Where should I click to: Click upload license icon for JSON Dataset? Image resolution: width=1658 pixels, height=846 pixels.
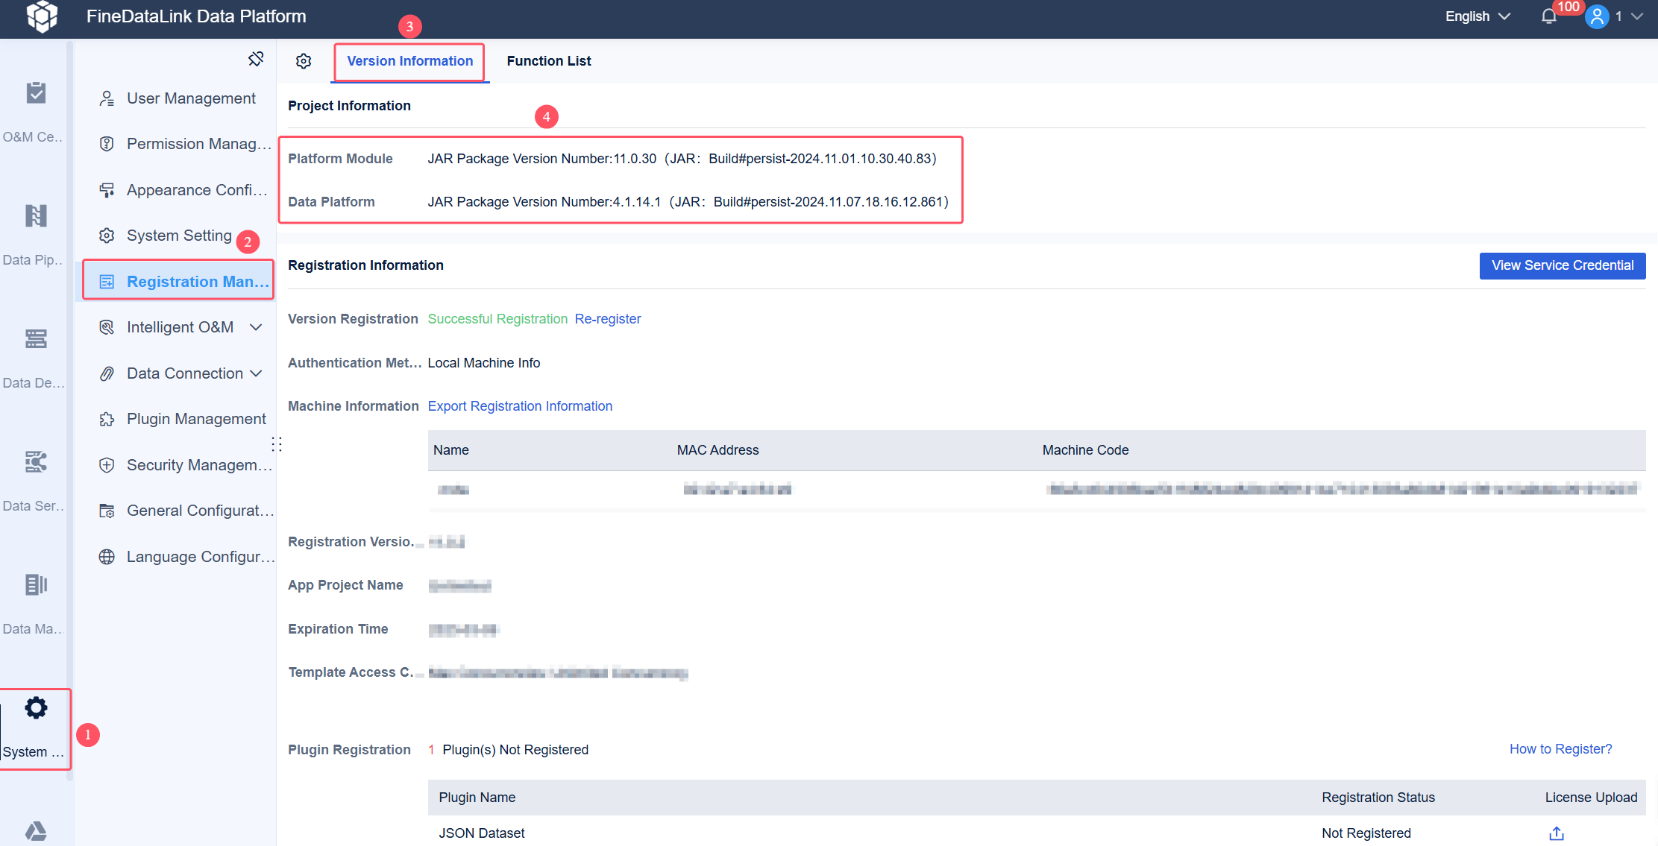point(1556,833)
